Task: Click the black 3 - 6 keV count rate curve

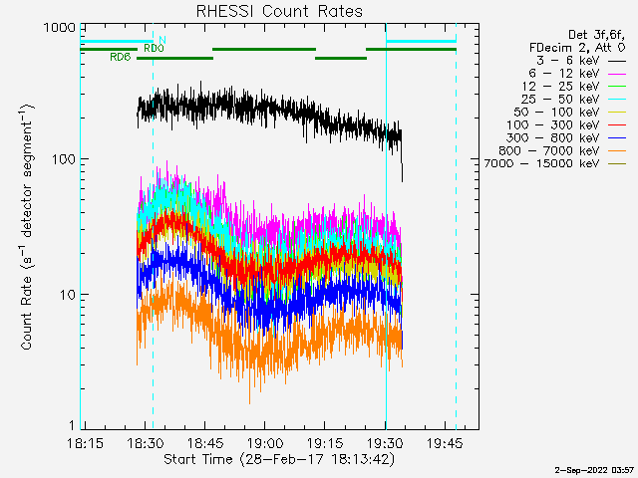Action: tap(268, 105)
